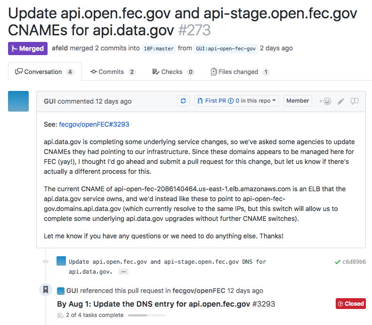Add an emoji reaction to GUI's comment
372x325 pixels.
click(x=325, y=101)
